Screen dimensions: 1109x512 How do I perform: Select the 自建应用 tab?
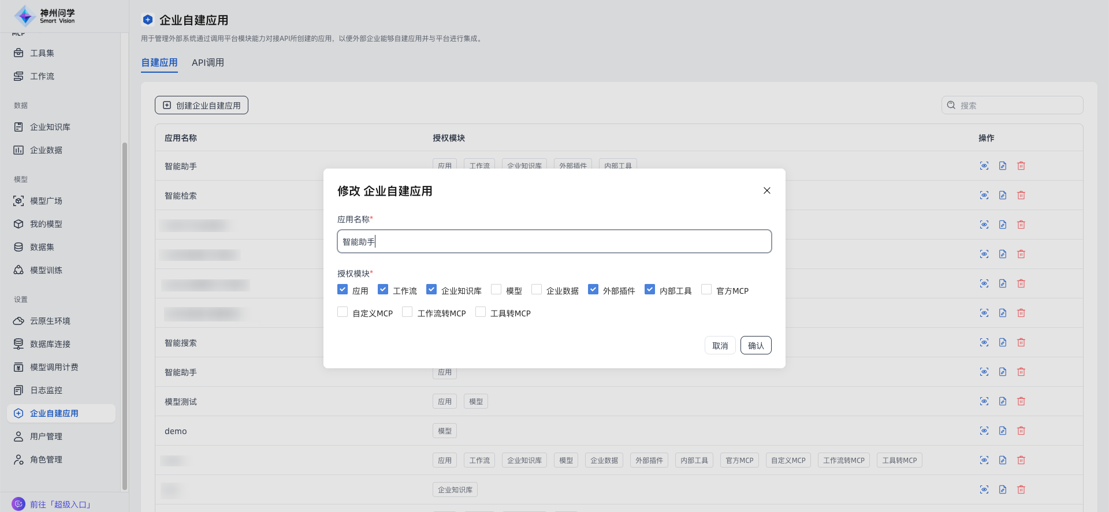coord(159,62)
